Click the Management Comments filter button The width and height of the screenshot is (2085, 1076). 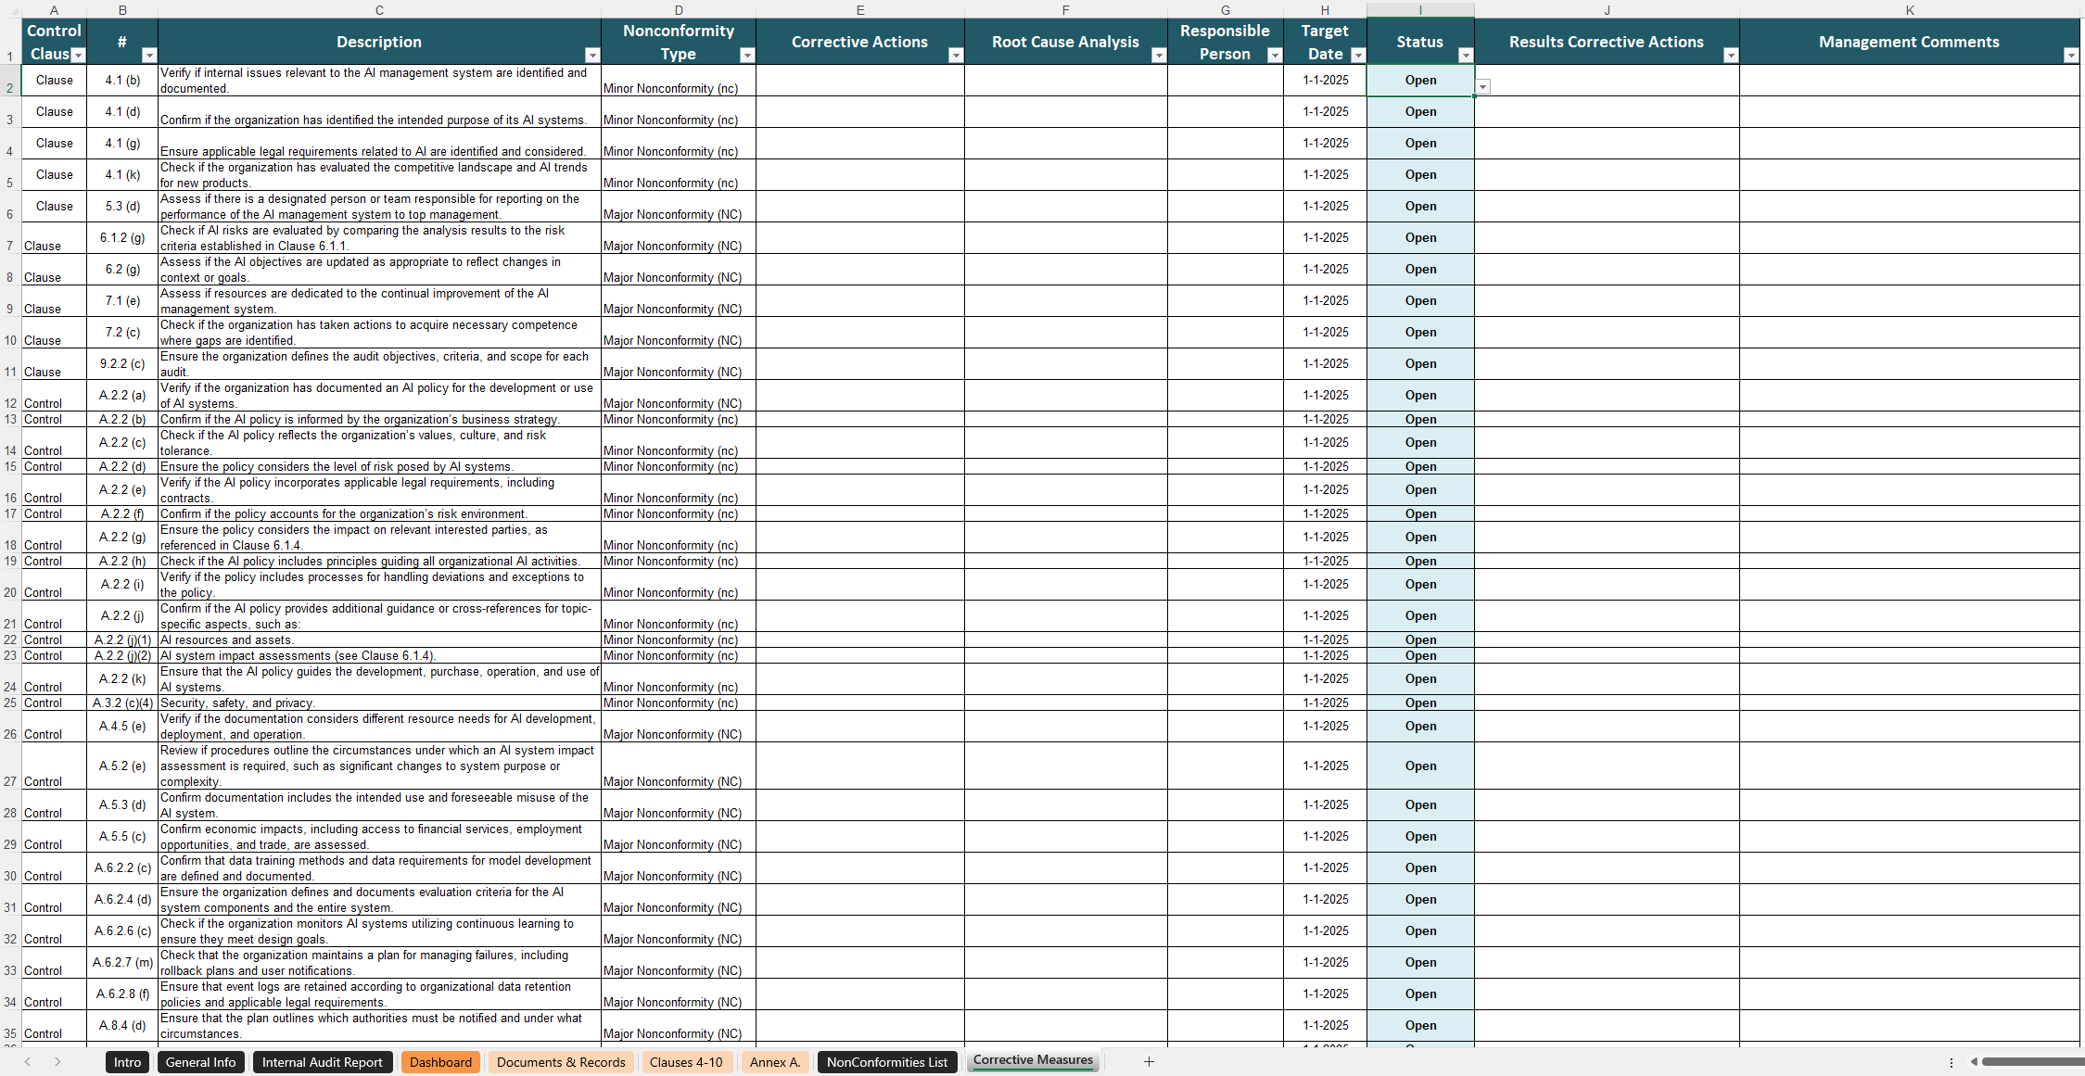tap(2071, 56)
